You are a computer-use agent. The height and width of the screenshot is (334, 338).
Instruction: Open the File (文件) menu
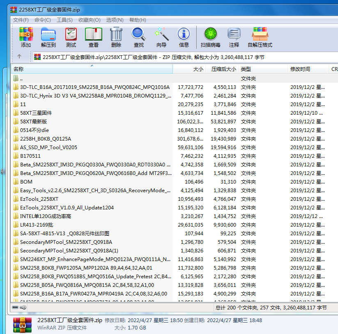pyautogui.click(x=21, y=20)
